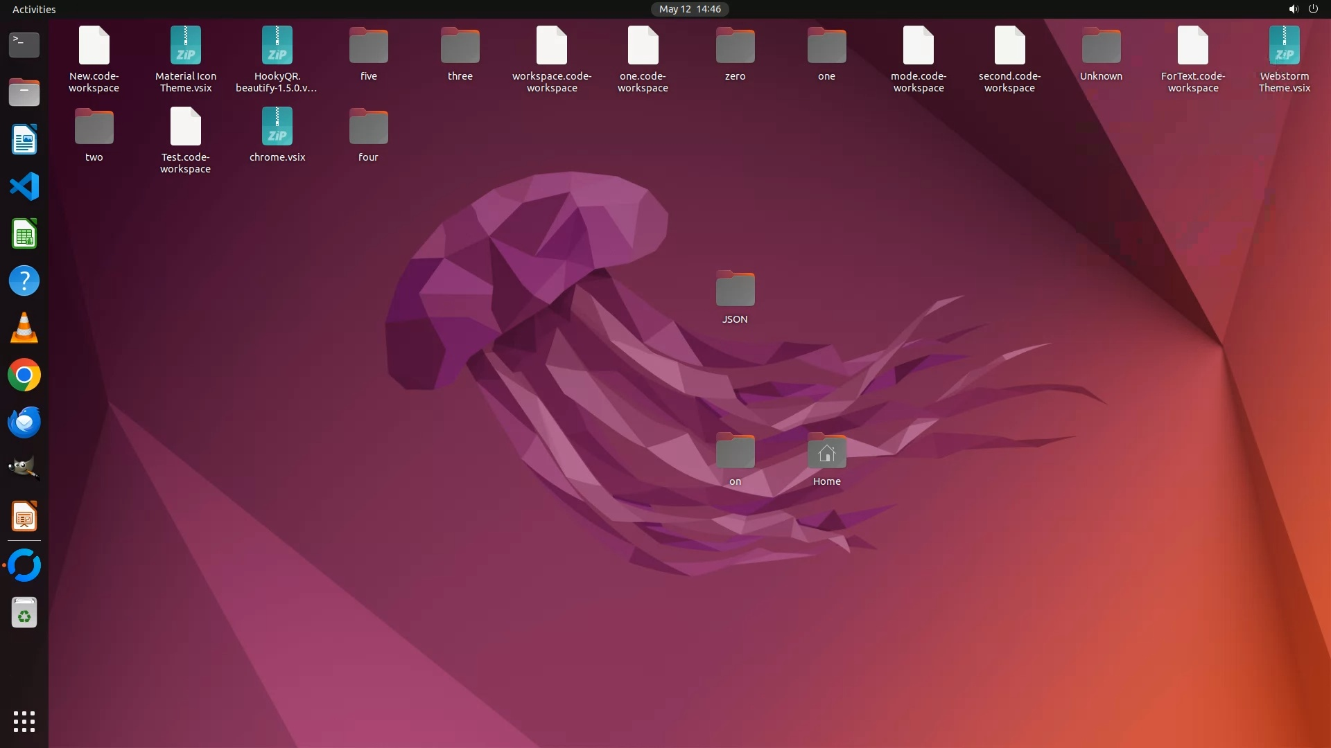Open the date and time menu
This screenshot has height=748, width=1331.
click(690, 9)
